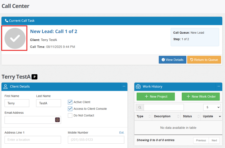The height and width of the screenshot is (148, 225).
Task: Toggle Access to Client Console checkbox
Action: click(70, 109)
